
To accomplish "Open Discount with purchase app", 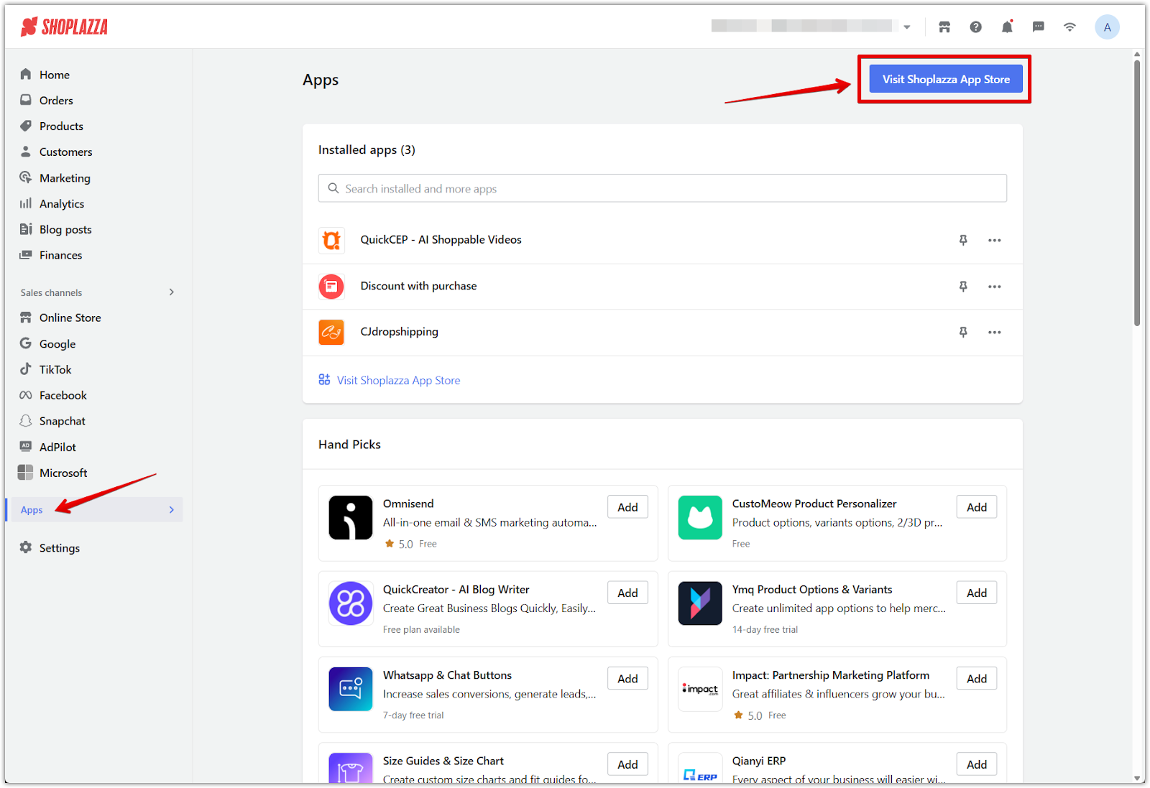I will pos(418,286).
